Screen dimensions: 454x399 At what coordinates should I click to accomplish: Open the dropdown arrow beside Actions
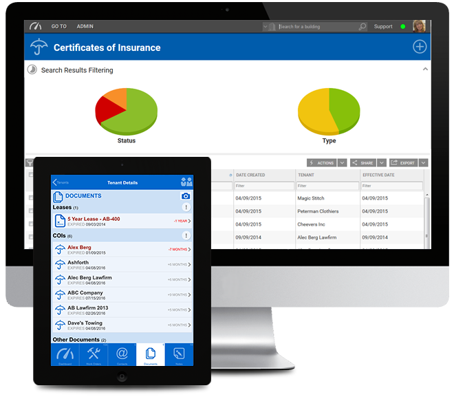point(342,163)
